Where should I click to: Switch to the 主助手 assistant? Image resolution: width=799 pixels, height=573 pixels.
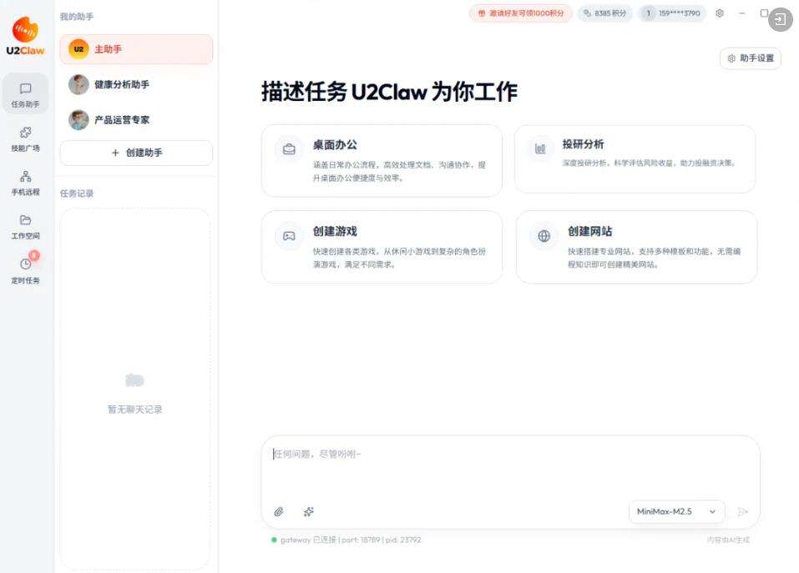point(135,49)
